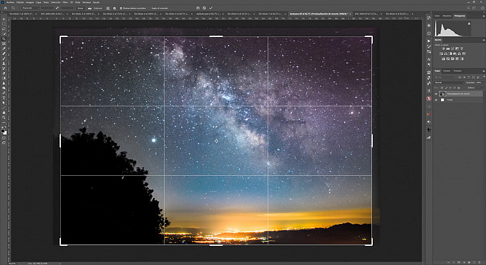Image resolution: width=486 pixels, height=265 pixels.
Task: Open the layer filter type dropdown
Action: (445, 77)
